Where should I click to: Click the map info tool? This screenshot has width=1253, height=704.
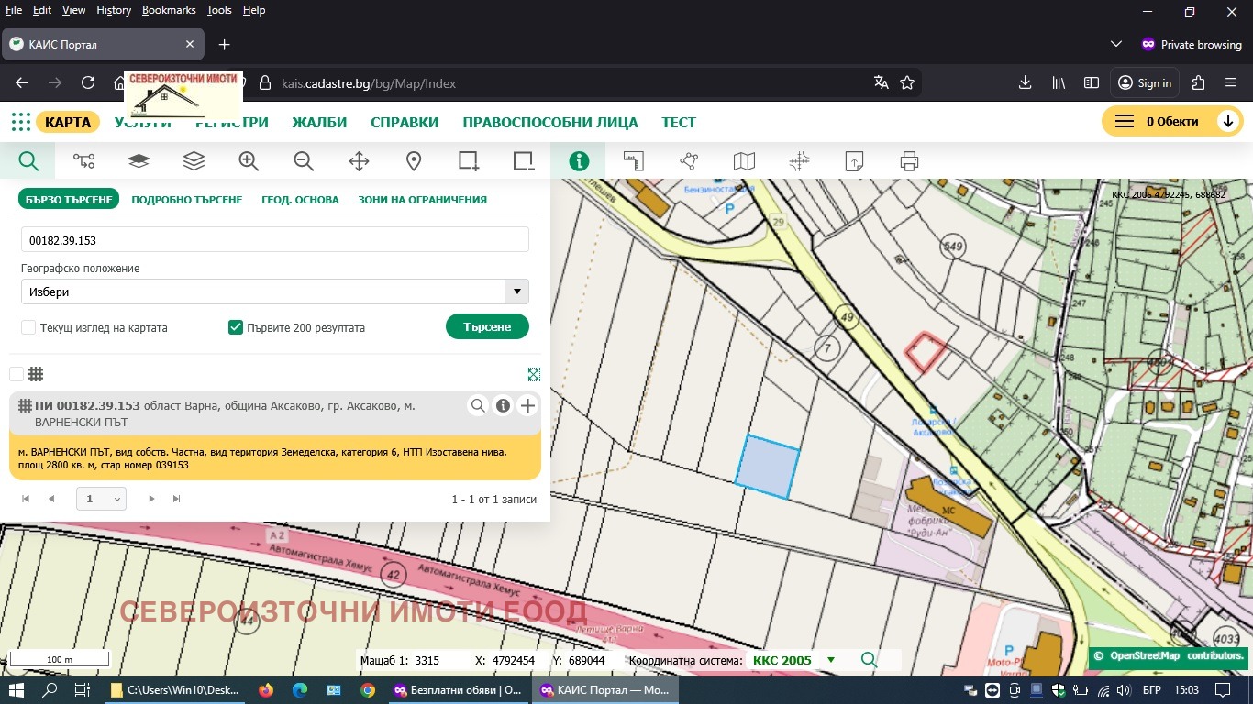[x=579, y=160]
